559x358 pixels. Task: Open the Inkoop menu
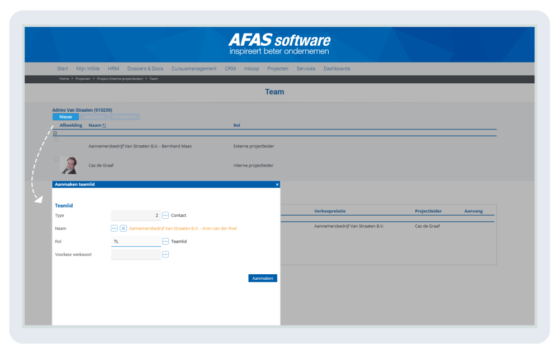click(x=252, y=69)
